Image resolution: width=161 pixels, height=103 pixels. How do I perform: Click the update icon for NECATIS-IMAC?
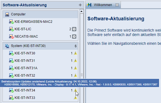74,37
